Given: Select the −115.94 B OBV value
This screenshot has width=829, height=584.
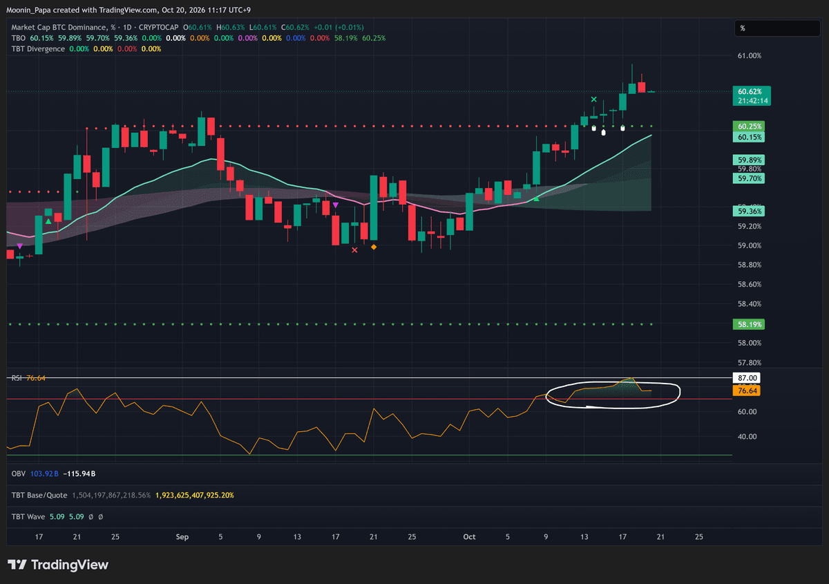Looking at the screenshot, I should point(79,473).
